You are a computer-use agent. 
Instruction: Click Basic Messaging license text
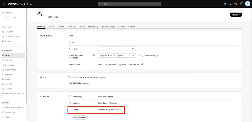105,97
